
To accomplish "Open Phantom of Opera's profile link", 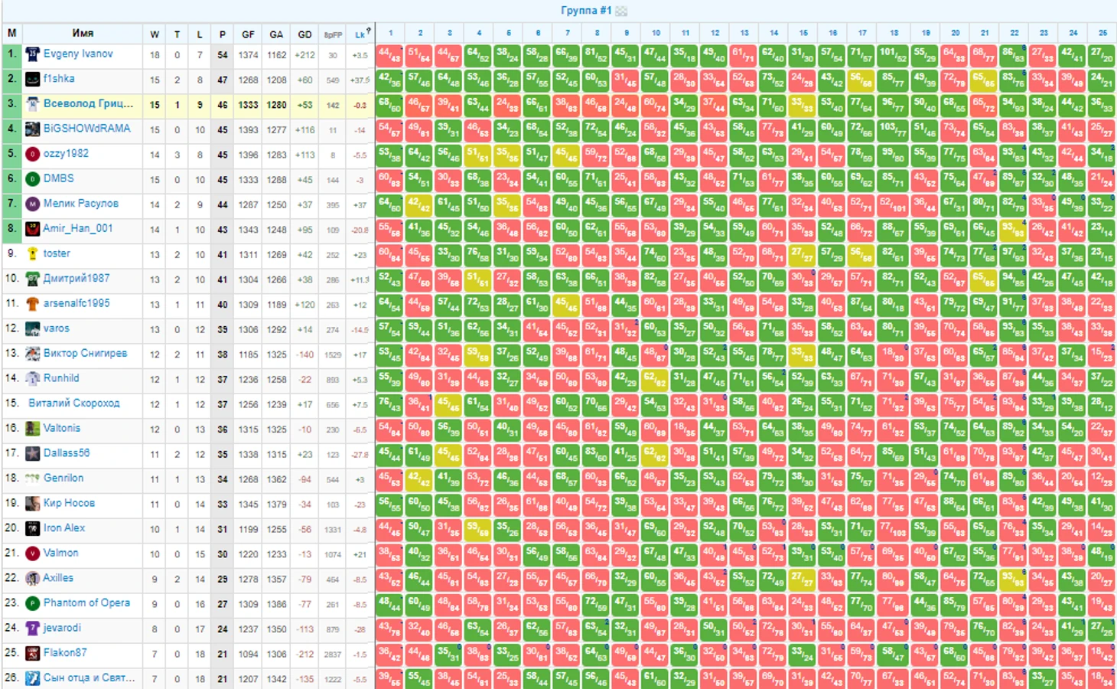I will (86, 602).
